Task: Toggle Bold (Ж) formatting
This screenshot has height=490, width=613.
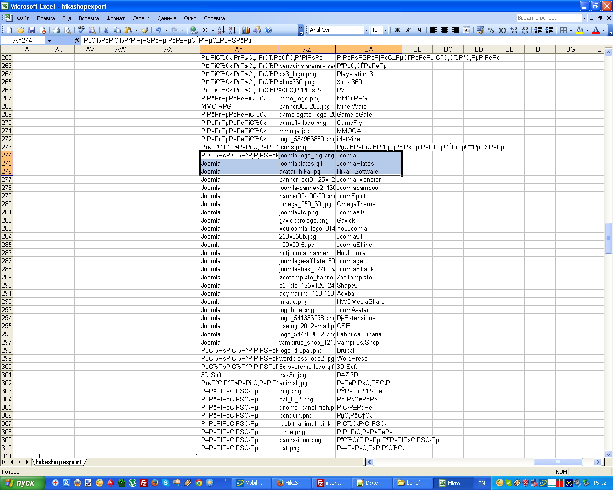Action: pos(397,30)
